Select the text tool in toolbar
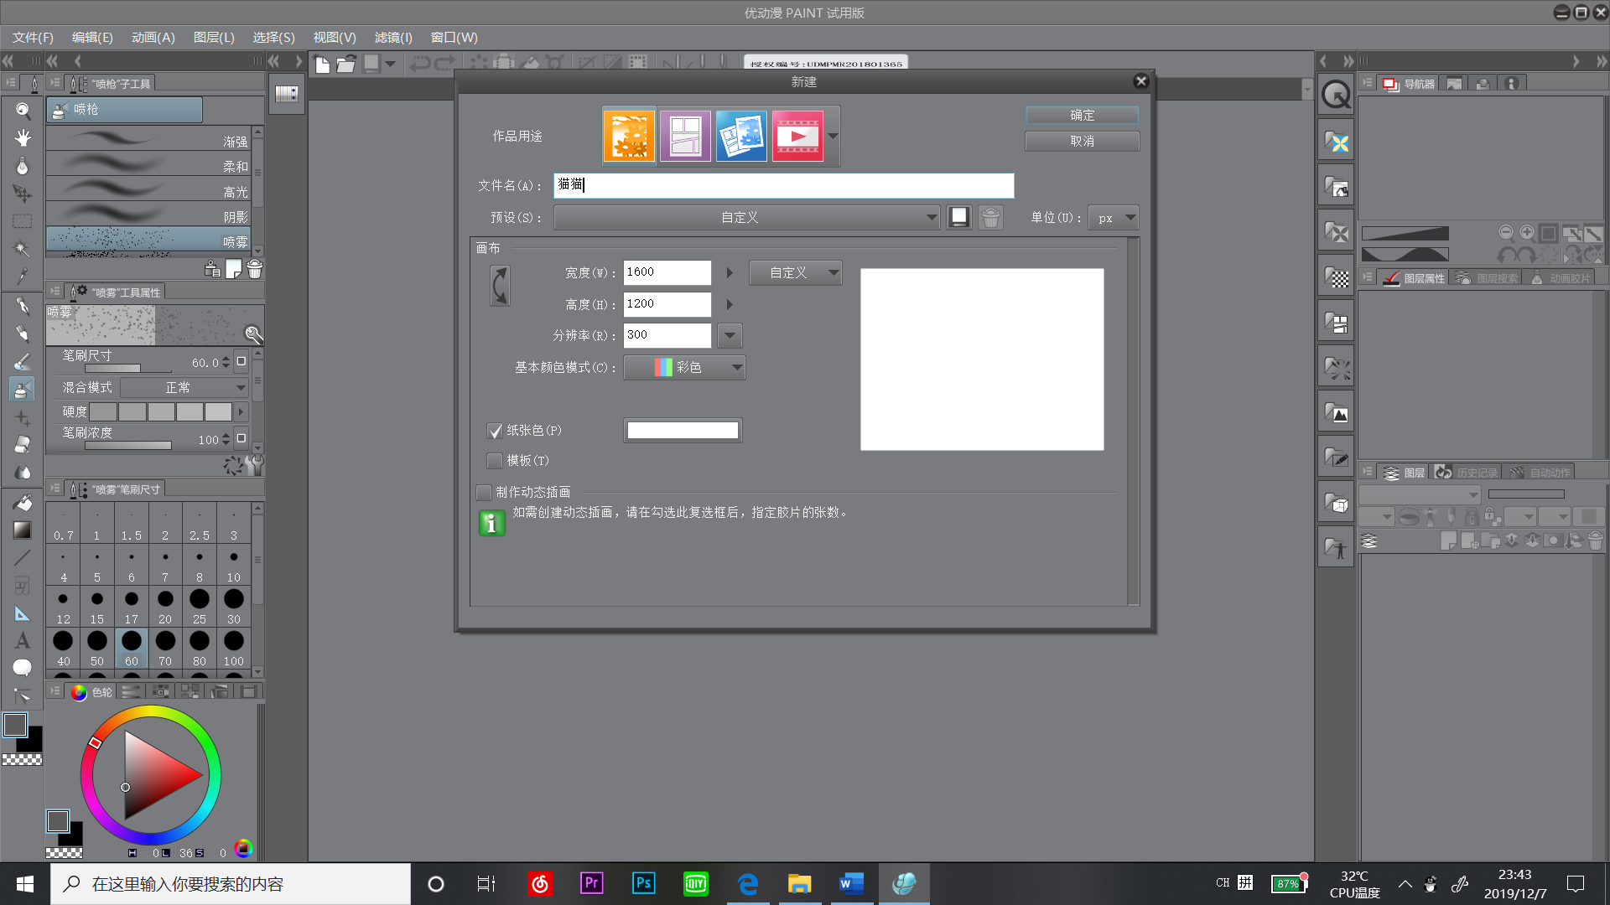The image size is (1610, 905). pos(23,641)
